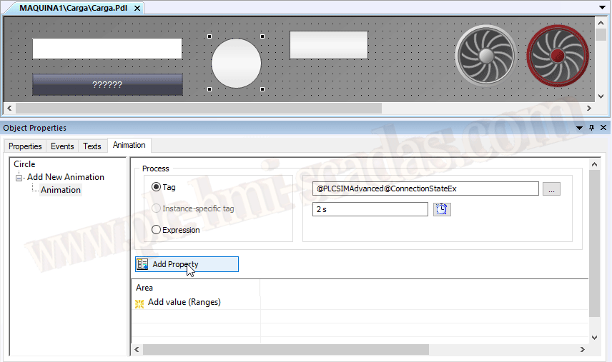Open the Object Properties panel dropdown arrow
612x362 pixels.
[x=579, y=128]
